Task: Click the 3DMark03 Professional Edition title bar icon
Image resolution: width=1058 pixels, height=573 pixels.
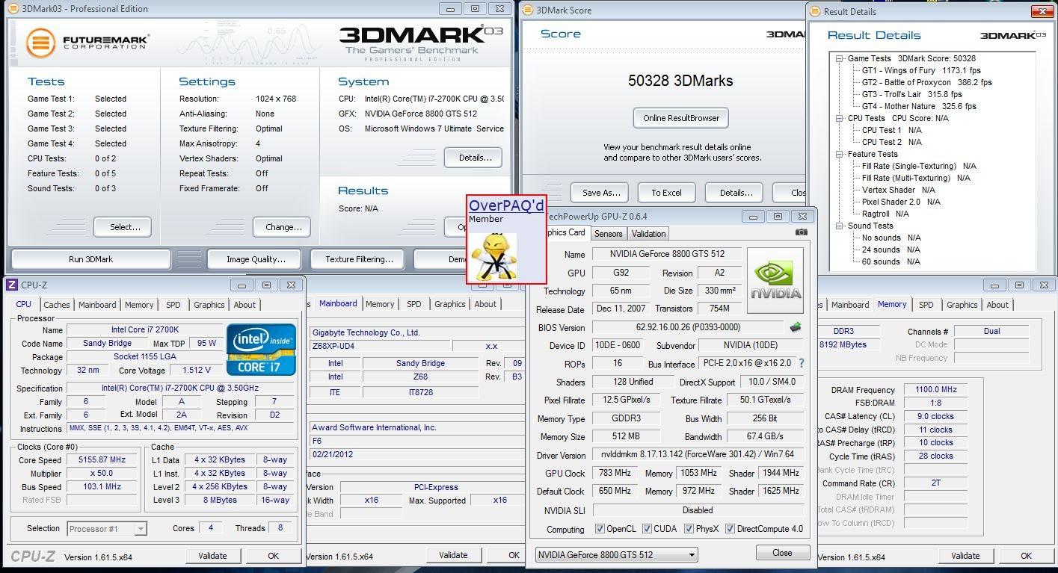Action: [x=14, y=9]
